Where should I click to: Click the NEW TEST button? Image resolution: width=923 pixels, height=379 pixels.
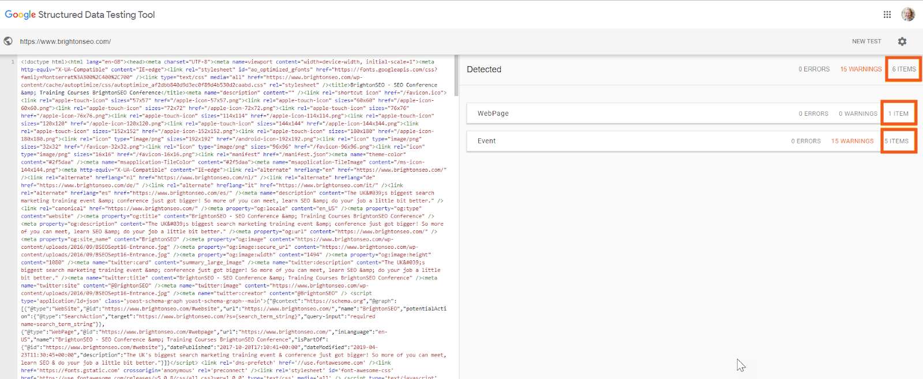pyautogui.click(x=866, y=41)
